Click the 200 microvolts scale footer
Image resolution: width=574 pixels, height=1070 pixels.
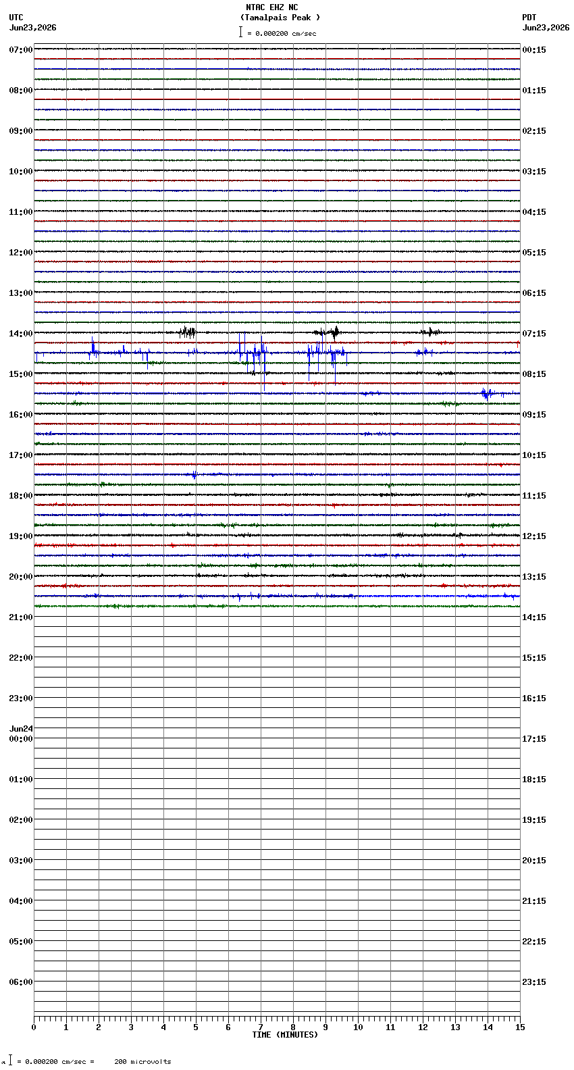click(x=142, y=1062)
